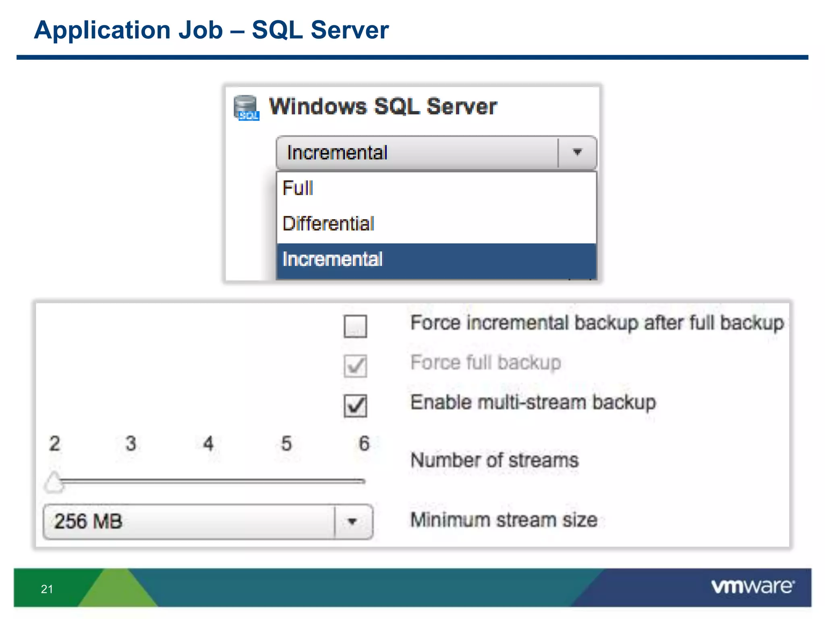825x619 pixels.
Task: Open the 256 MB minimum stream size dropdown arrow
Action: tap(352, 521)
